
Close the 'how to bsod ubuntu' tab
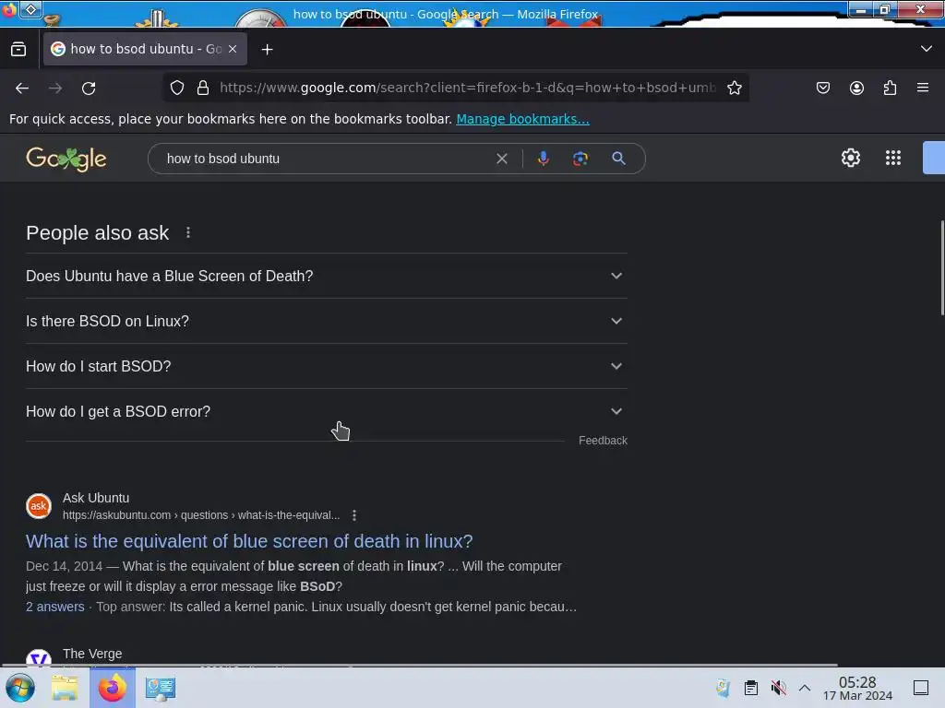[x=233, y=50]
